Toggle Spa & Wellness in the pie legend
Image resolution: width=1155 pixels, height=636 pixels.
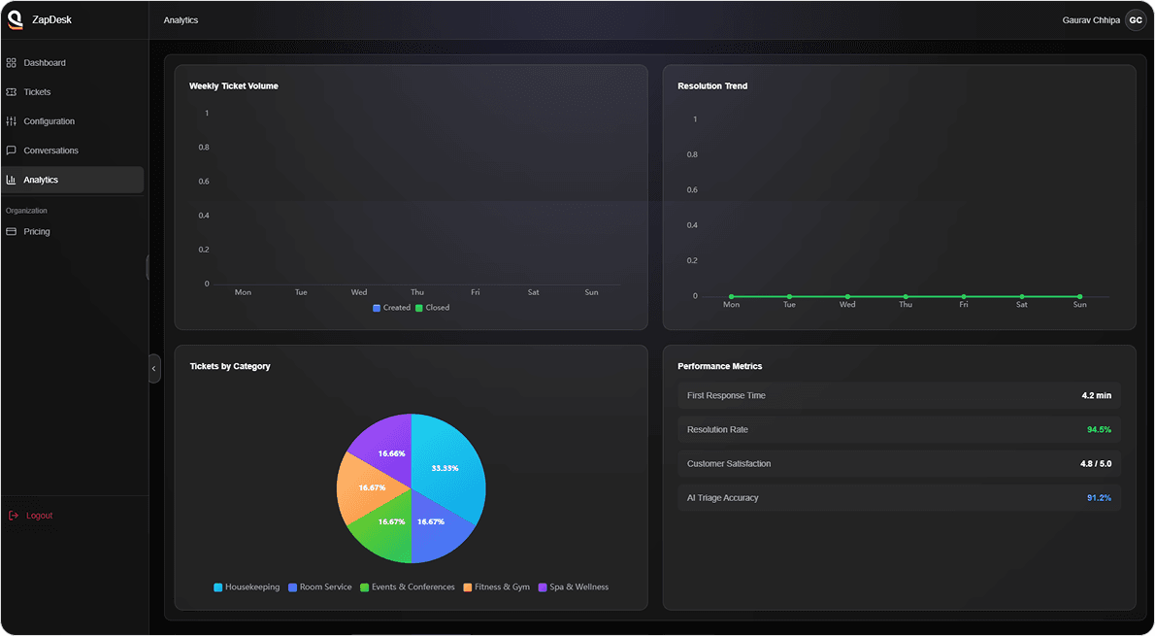click(574, 586)
